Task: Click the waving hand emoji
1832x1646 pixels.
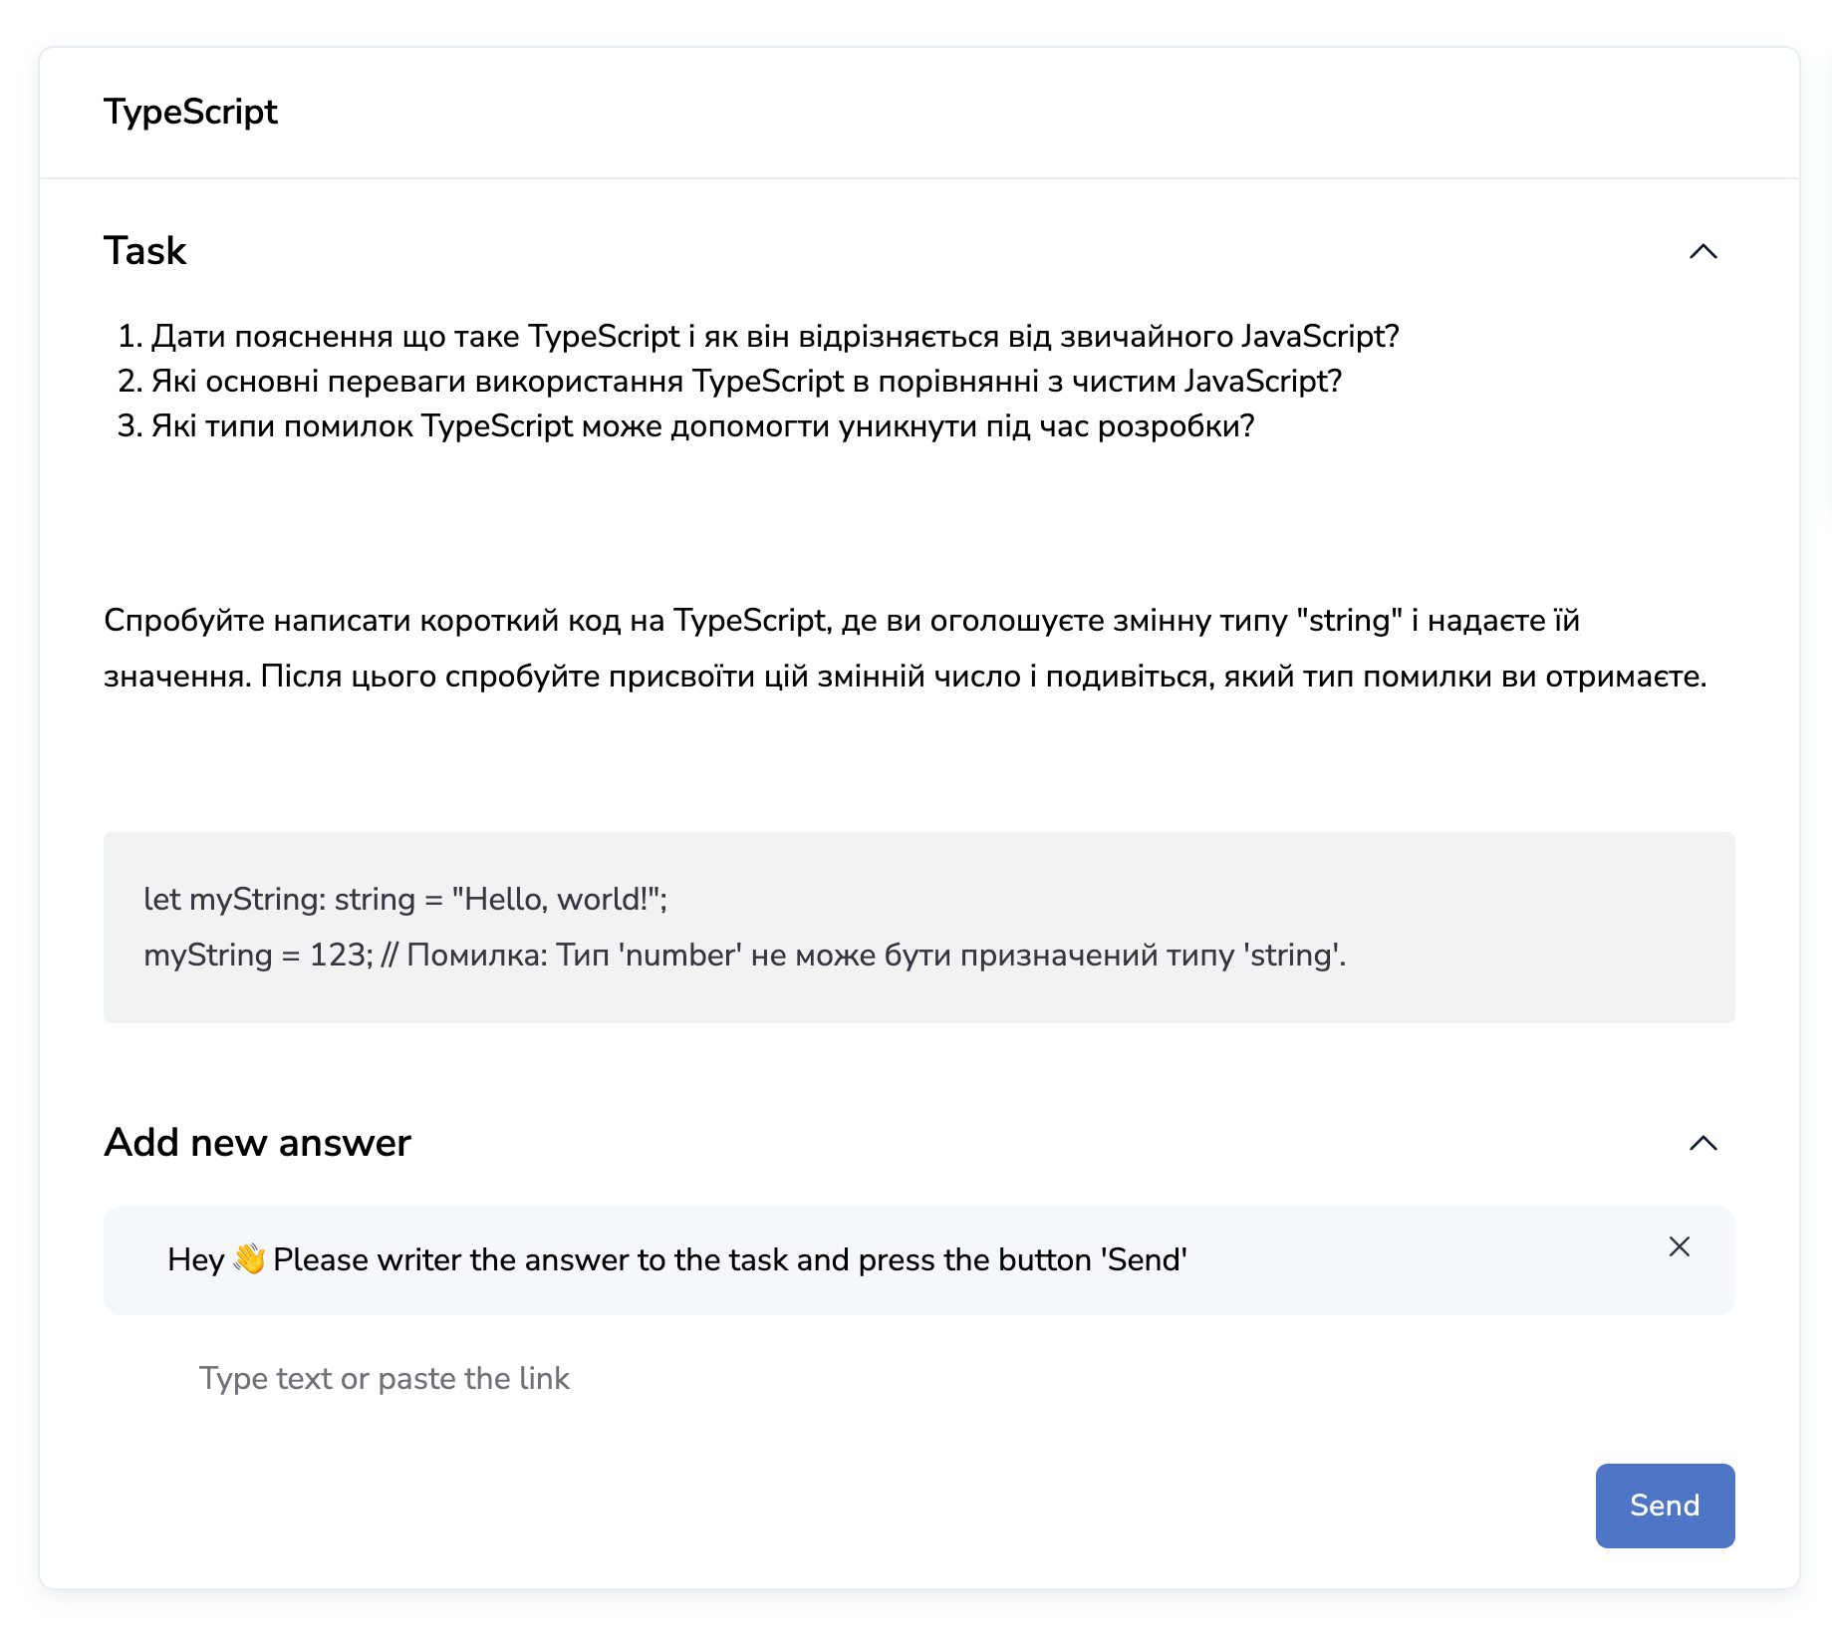Action: coord(249,1259)
